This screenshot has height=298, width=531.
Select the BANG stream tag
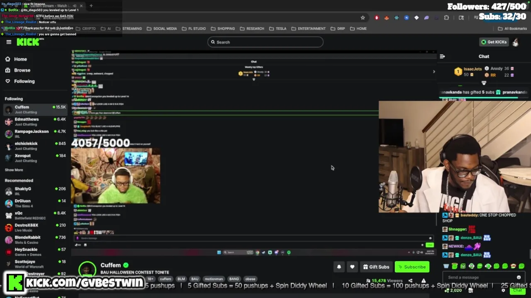[234, 279]
